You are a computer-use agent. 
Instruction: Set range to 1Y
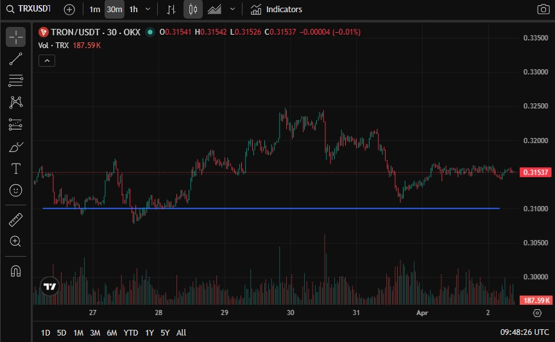pos(149,333)
